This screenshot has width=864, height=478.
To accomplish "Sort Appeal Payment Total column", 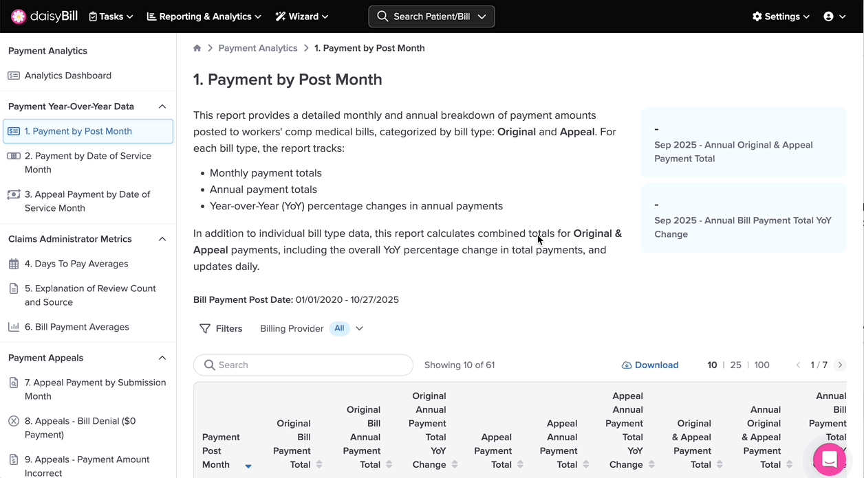I will tap(521, 465).
